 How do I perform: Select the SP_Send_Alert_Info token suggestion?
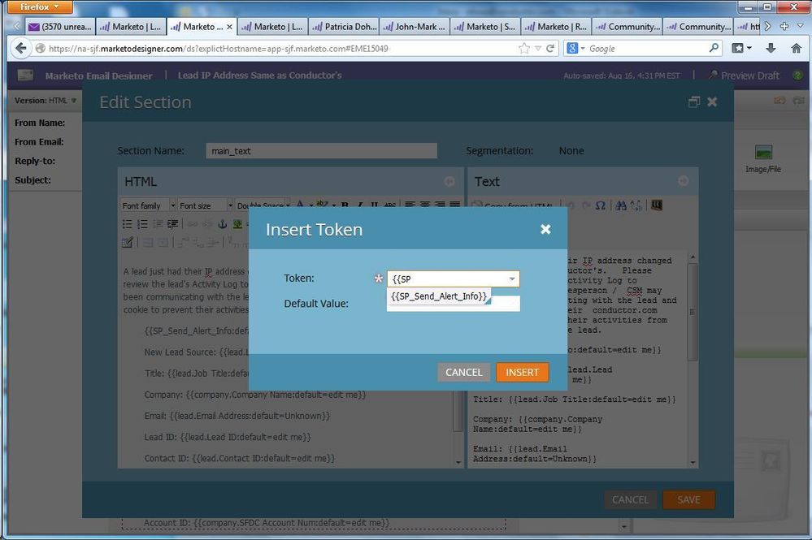439,296
